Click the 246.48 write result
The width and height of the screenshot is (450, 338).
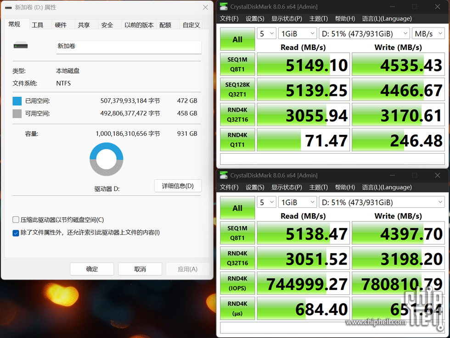pos(399,139)
